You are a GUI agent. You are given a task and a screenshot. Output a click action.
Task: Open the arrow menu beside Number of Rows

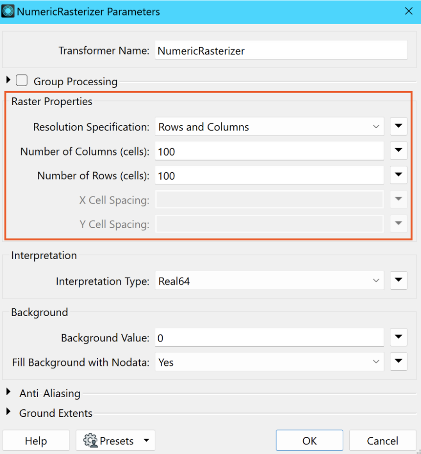[x=398, y=175]
